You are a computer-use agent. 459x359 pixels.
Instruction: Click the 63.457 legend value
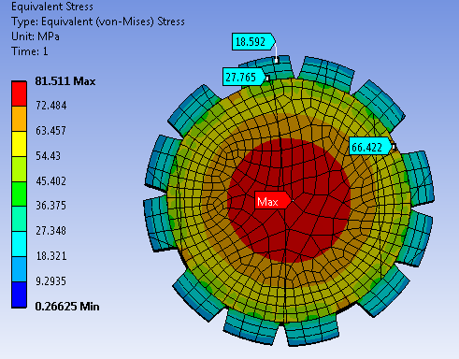pos(50,131)
